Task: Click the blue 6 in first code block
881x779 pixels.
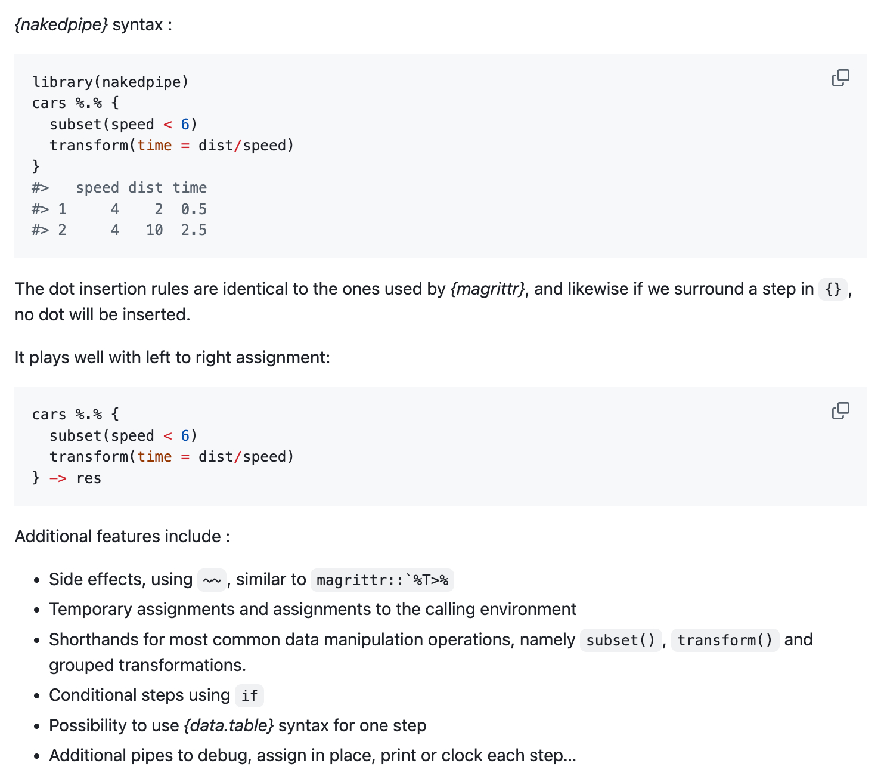Action: tap(185, 124)
